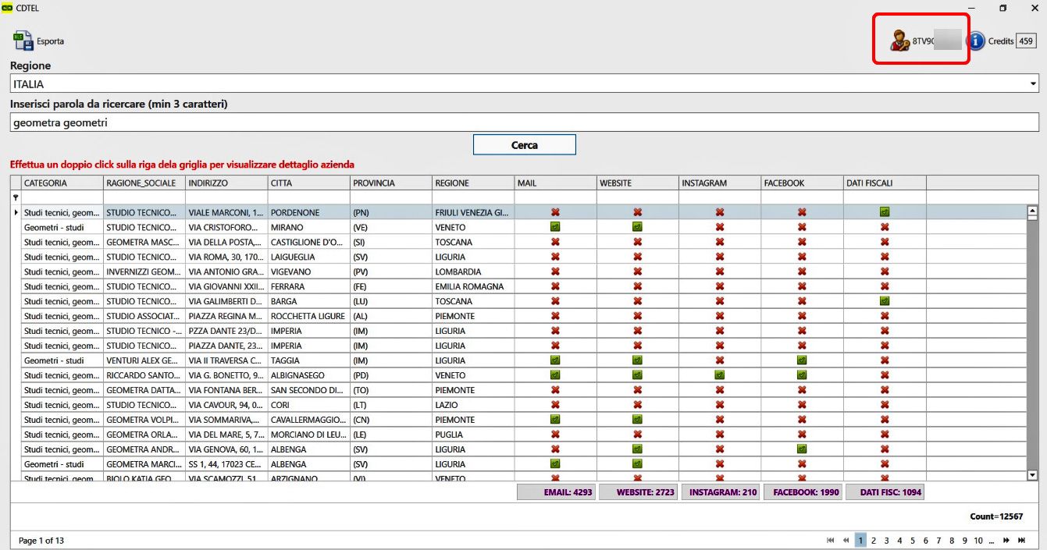Click green MAIL check in MIRANO row
Viewport: 1047px width, 550px height.
pyautogui.click(x=555, y=227)
